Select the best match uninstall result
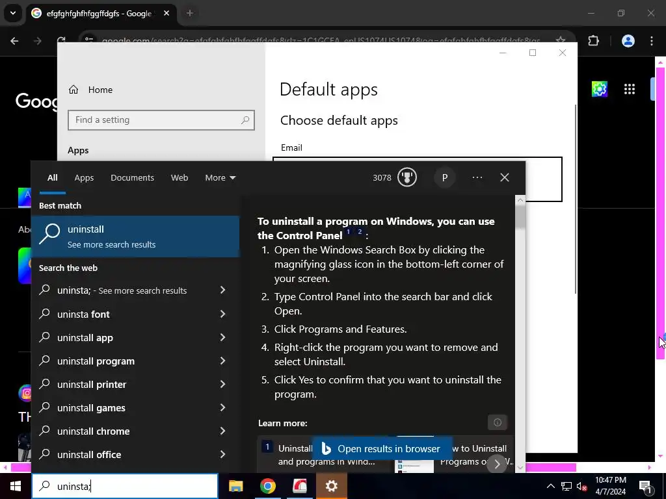 [135, 237]
